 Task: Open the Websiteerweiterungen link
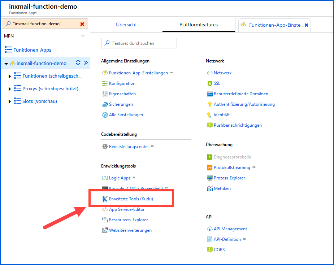[x=130, y=230]
